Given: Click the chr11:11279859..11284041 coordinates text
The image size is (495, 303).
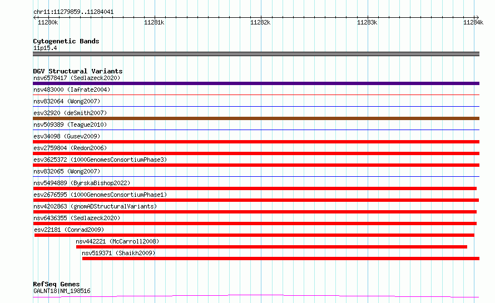Looking at the screenshot, I should click(73, 12).
